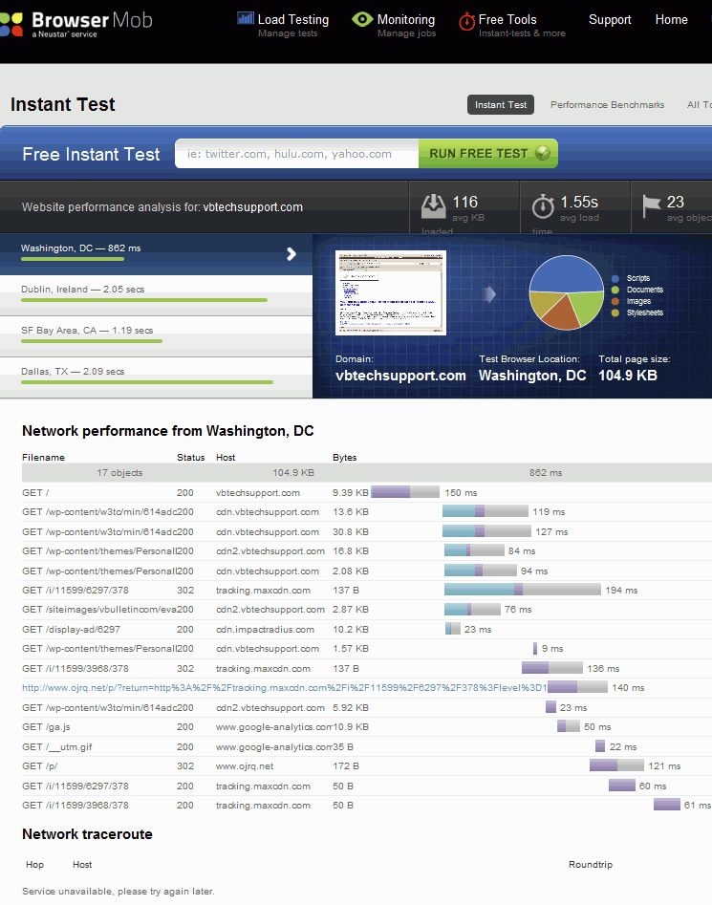Click the vbtechsupport.com analysis domain link
Image resolution: width=712 pixels, height=905 pixels.
pos(252,207)
